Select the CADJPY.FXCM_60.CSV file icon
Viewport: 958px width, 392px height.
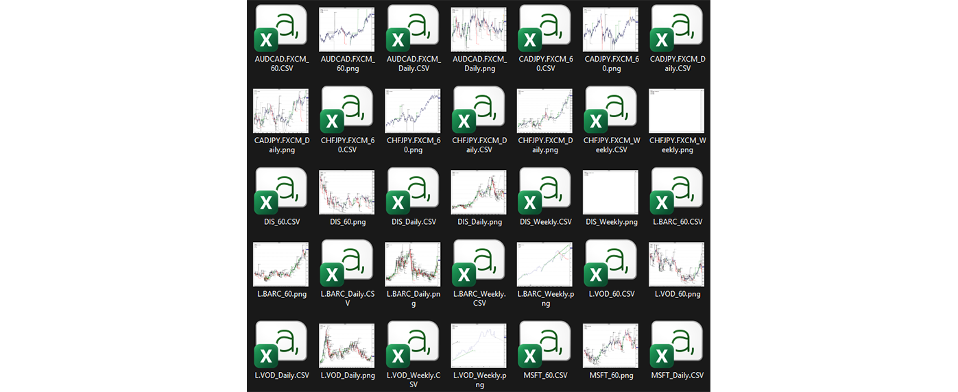coord(545,29)
